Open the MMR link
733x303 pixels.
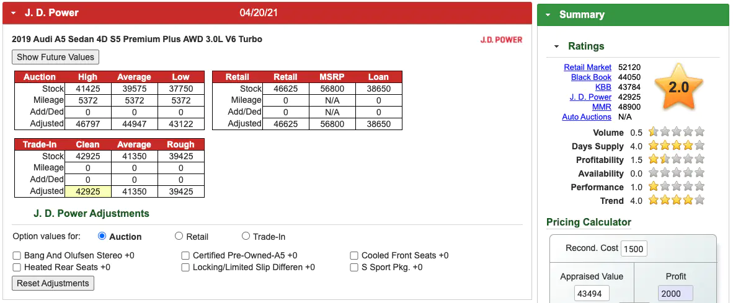pyautogui.click(x=602, y=107)
